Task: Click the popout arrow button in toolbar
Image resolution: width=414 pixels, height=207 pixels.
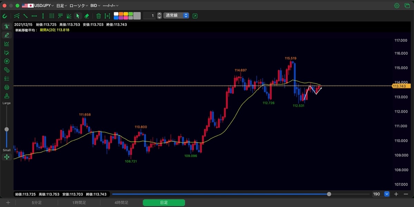Action: tap(195, 16)
